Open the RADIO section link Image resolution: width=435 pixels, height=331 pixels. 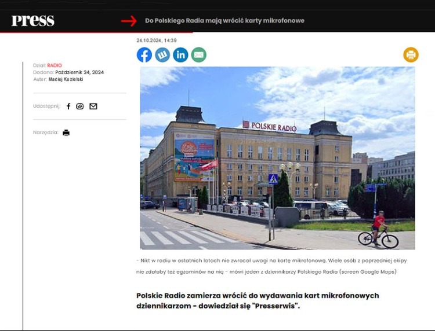pyautogui.click(x=55, y=65)
